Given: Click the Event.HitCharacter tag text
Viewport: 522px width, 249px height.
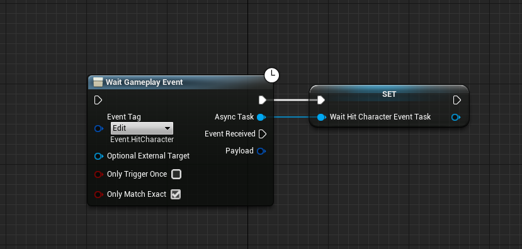Looking at the screenshot, I should 142,140.
